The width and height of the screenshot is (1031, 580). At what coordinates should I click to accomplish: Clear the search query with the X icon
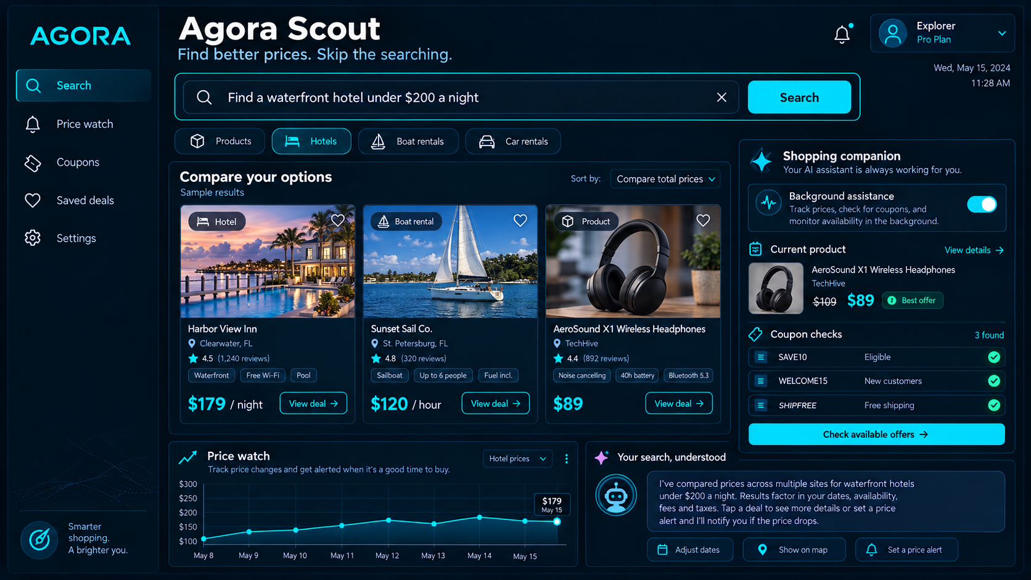tap(721, 97)
